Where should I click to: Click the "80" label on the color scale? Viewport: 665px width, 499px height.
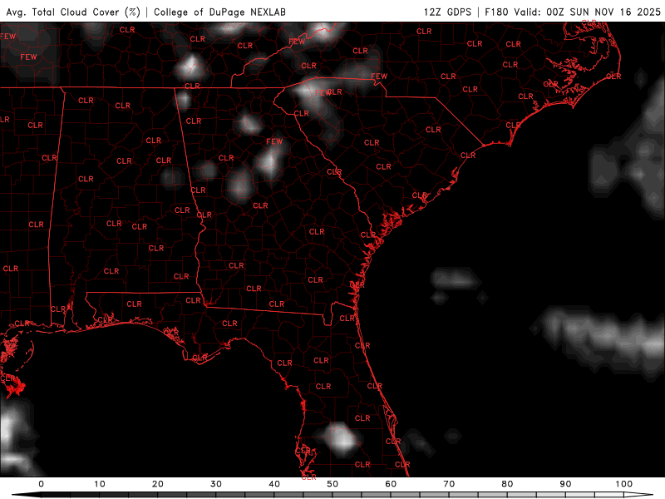507,484
